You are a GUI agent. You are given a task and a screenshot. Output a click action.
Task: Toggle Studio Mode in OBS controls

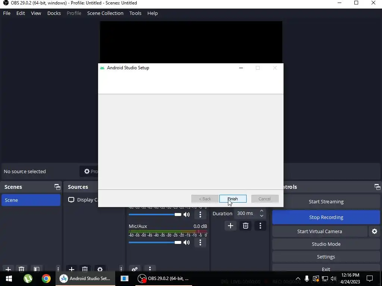326,244
